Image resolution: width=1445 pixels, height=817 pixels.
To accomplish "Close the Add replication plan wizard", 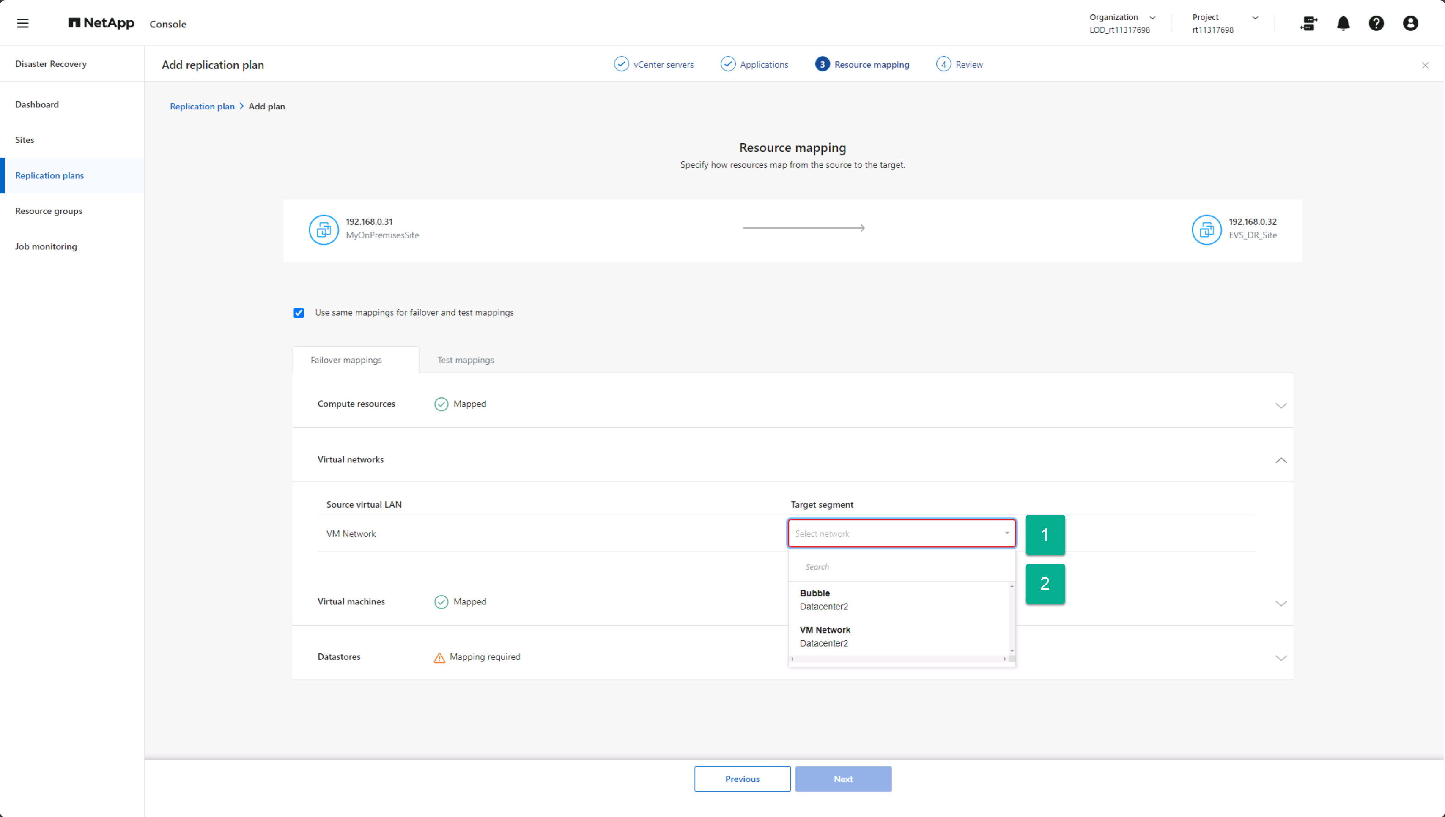I will (x=1425, y=66).
